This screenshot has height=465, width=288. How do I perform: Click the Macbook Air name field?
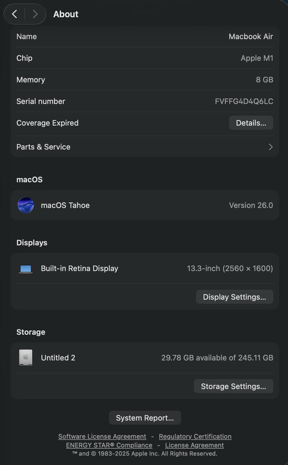click(x=251, y=37)
